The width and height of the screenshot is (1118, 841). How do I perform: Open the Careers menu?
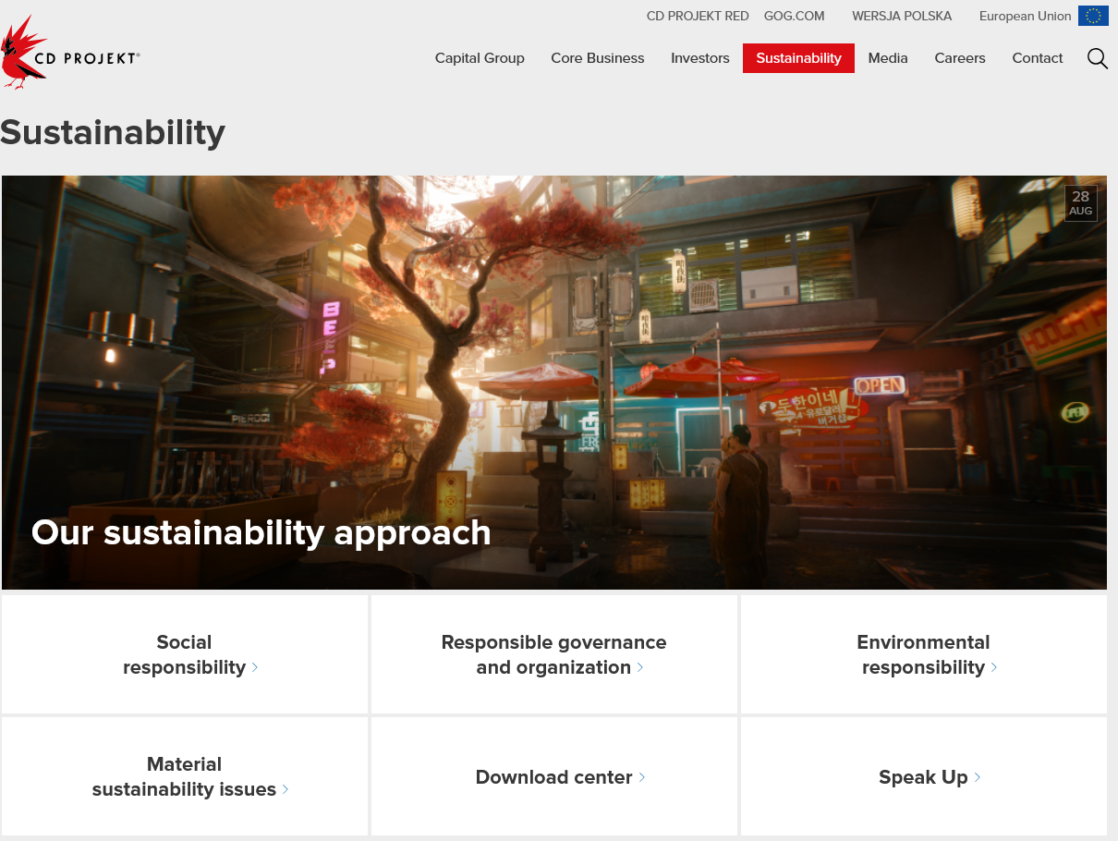[x=960, y=58]
